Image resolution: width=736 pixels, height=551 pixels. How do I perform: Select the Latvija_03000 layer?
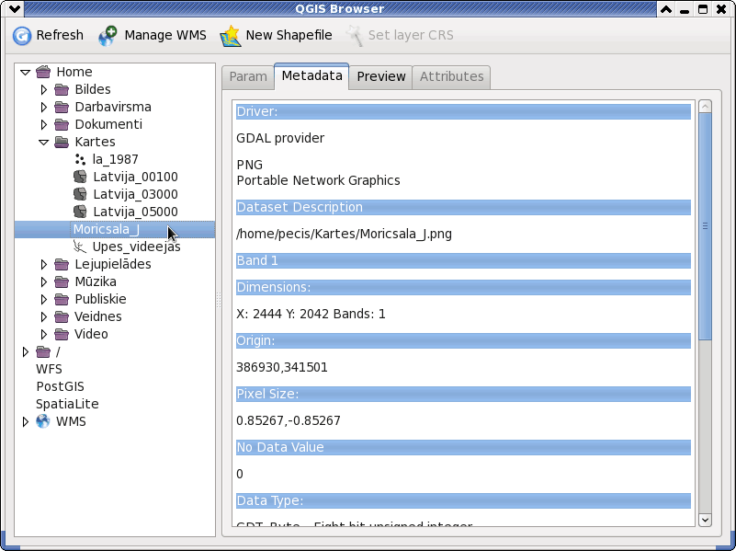pos(135,194)
